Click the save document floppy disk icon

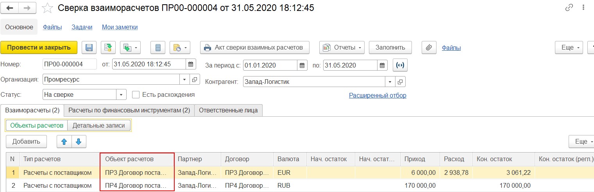point(89,48)
